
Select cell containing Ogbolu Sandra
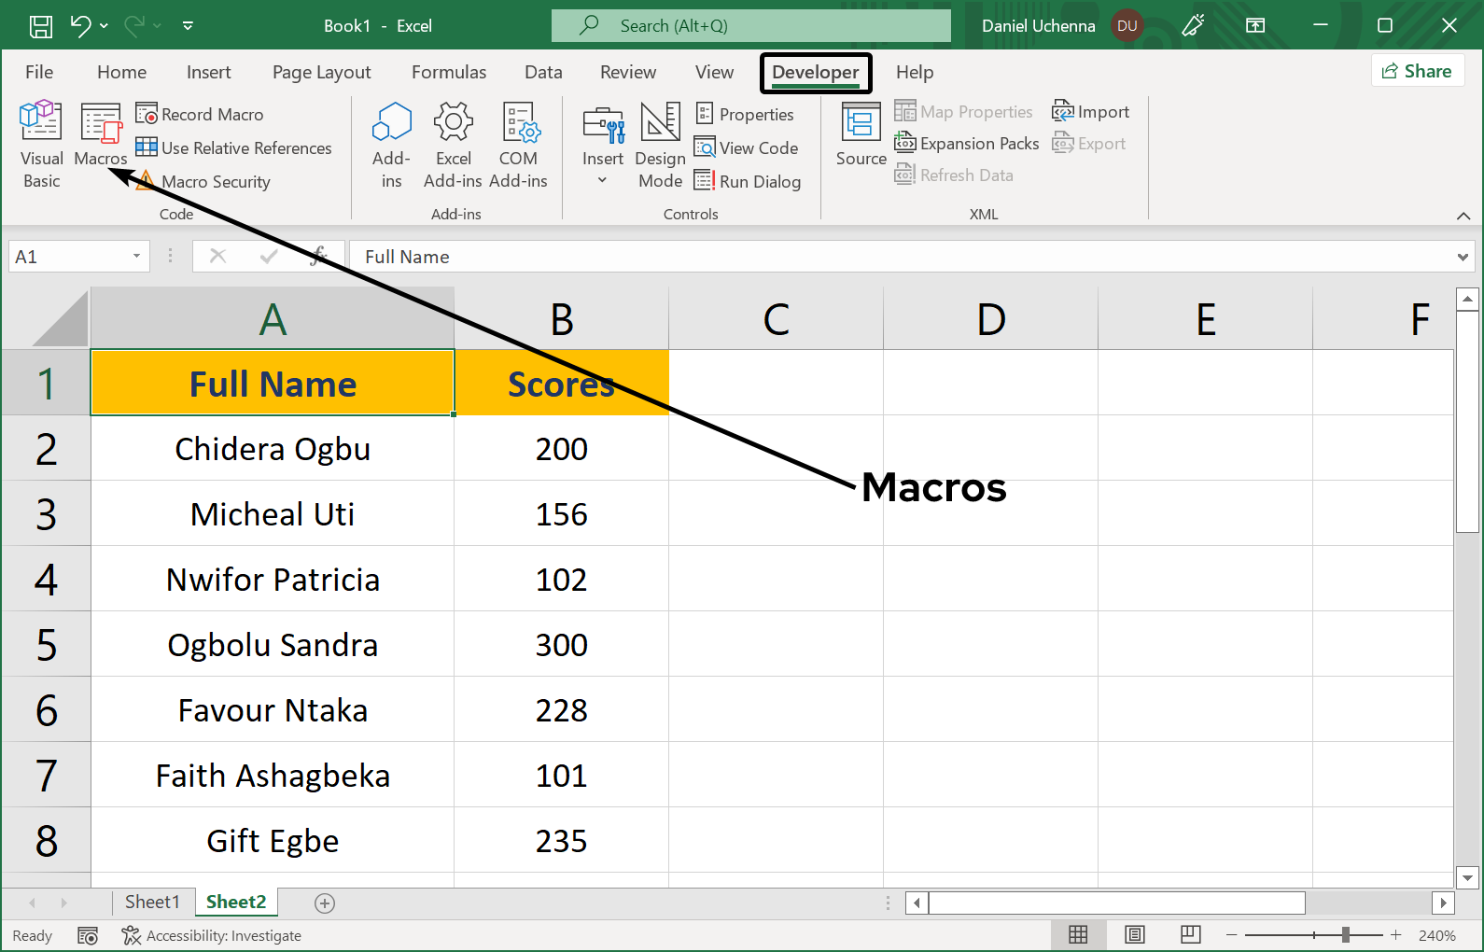point(273,645)
